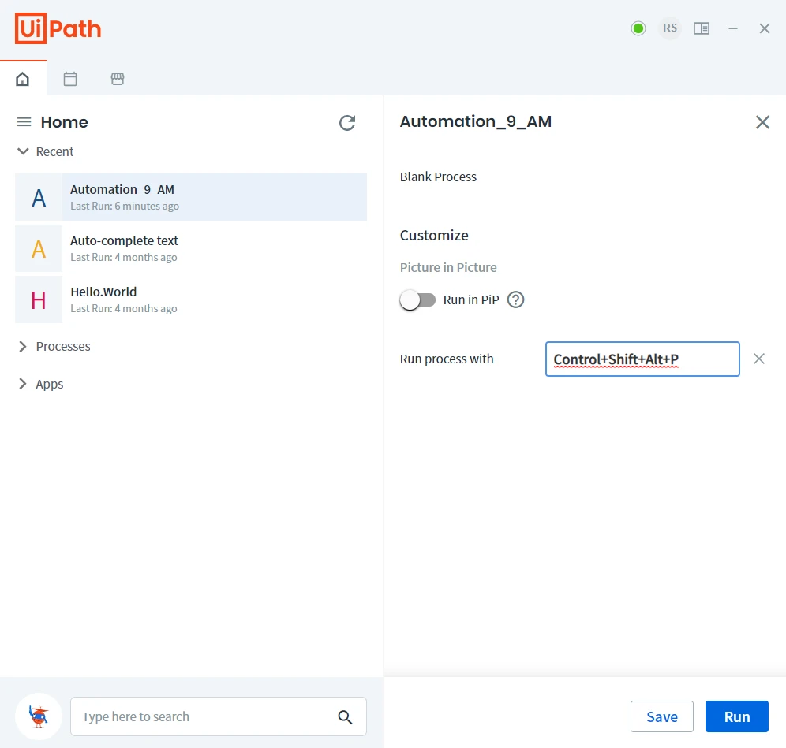Click the help icon next to Run in PiP
Screen dimensions: 786x748
pos(515,300)
